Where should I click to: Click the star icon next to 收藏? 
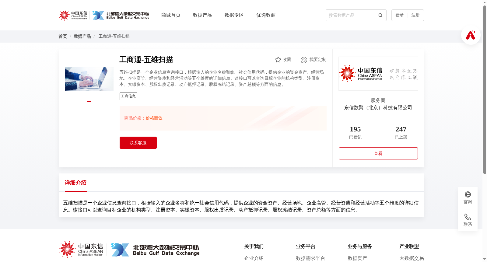[x=278, y=60]
